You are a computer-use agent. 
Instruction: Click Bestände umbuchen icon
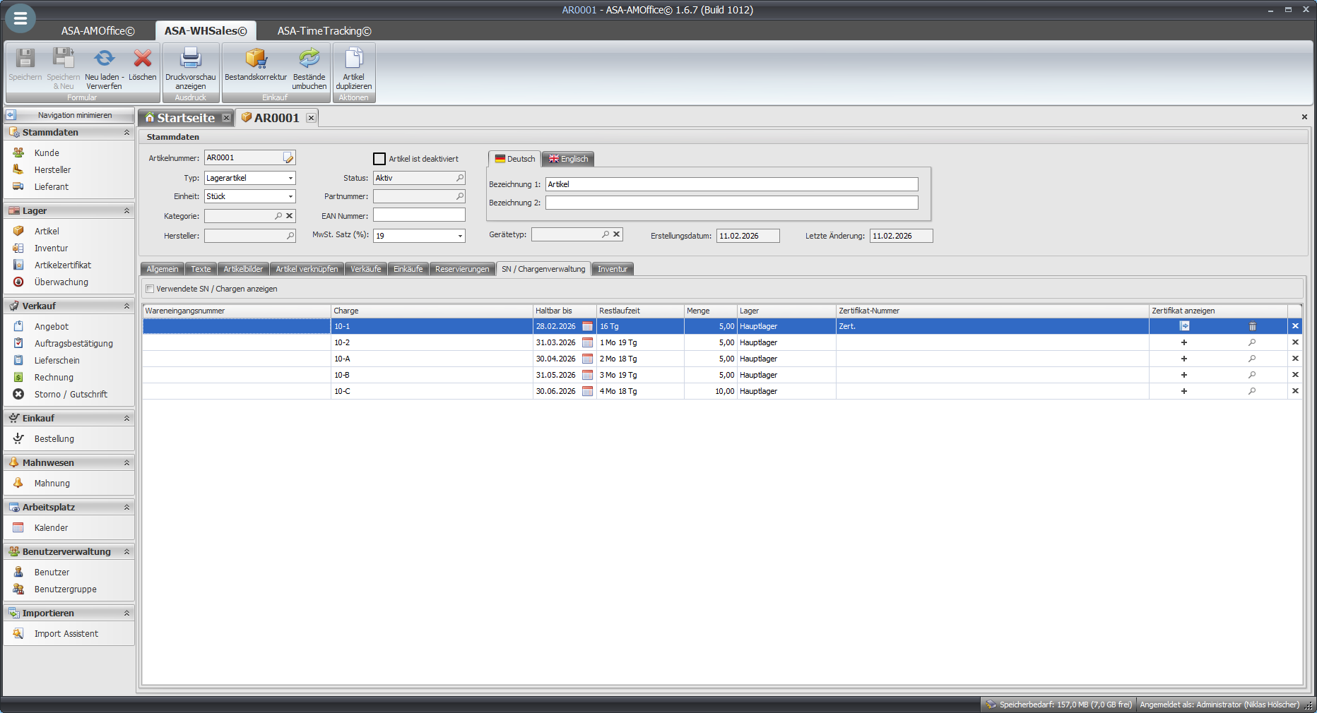tap(309, 59)
